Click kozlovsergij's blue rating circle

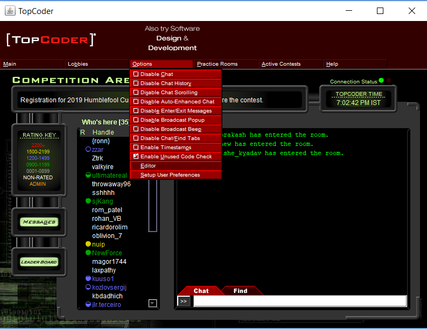[88, 287]
